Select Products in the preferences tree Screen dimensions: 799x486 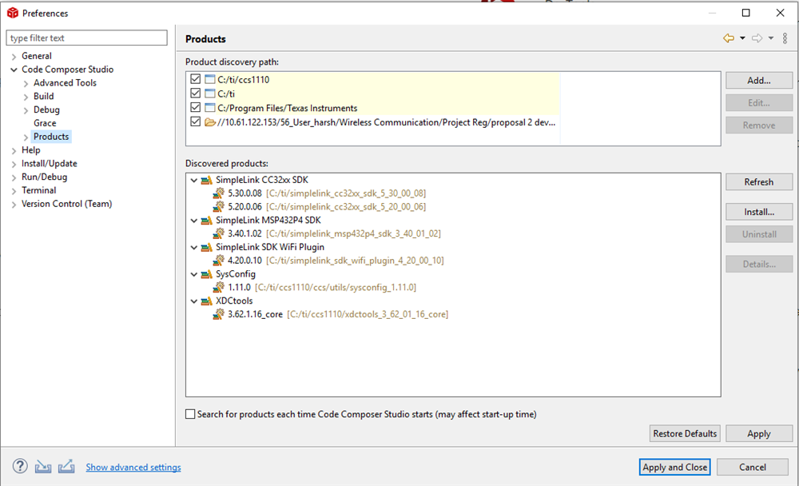click(x=51, y=137)
